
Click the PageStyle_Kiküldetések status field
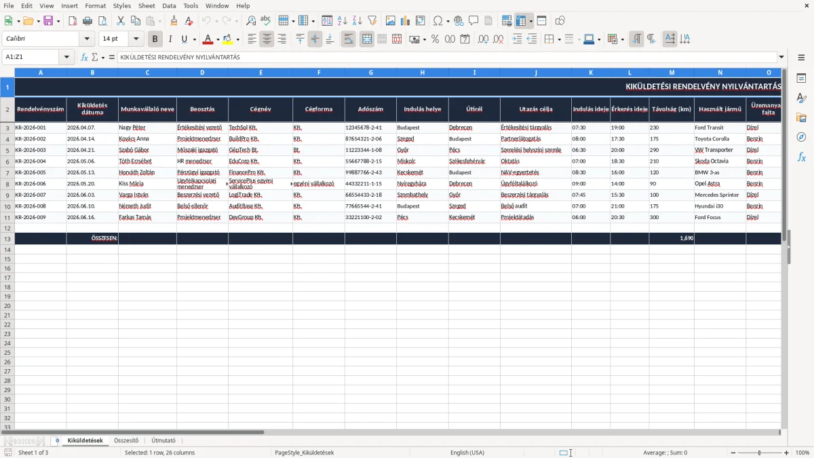pos(304,453)
